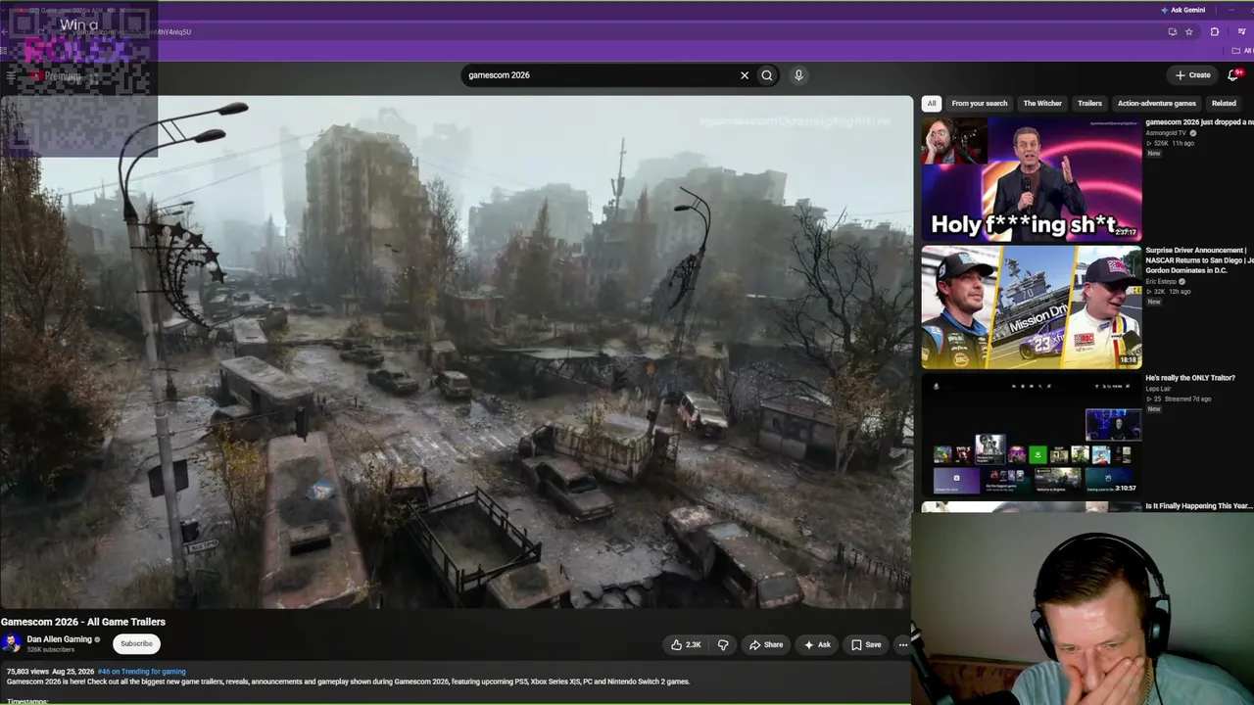Click the Dan Allen Gaming channel name
1254x705 pixels.
(59, 639)
